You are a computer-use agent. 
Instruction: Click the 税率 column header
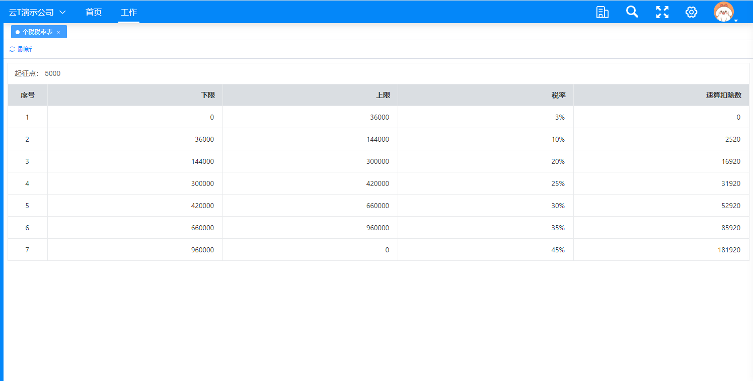558,95
